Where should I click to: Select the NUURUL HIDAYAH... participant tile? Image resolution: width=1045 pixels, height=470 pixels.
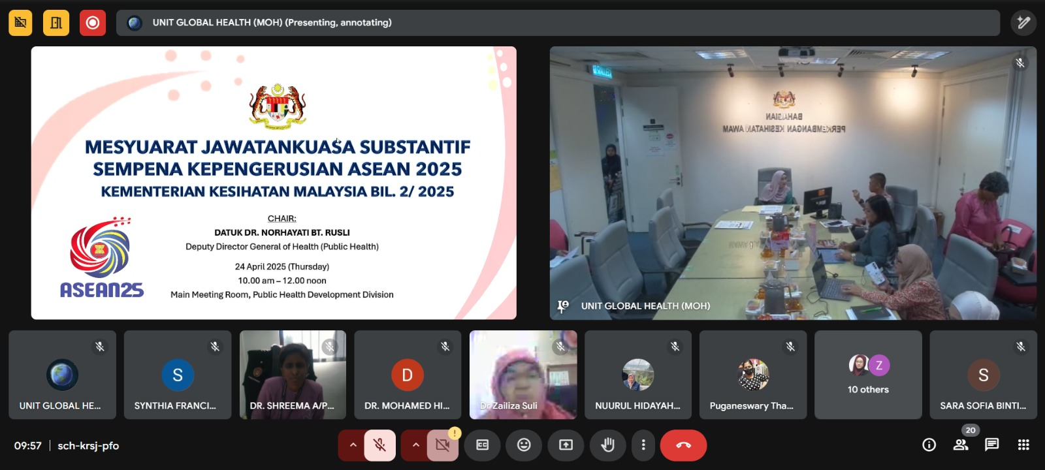point(638,375)
